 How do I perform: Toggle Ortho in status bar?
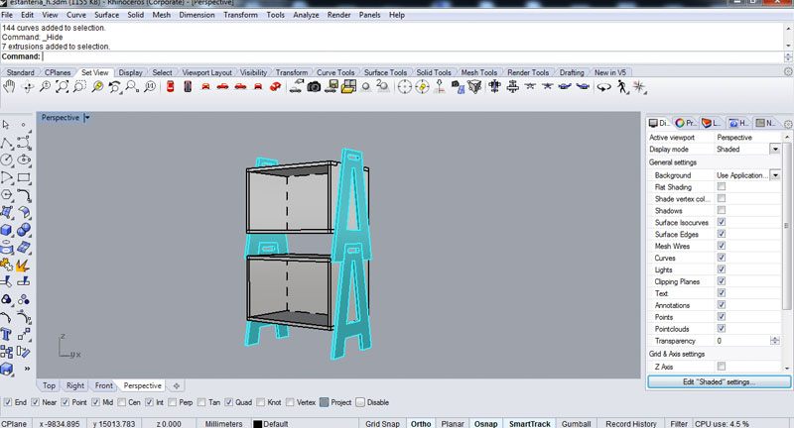click(x=421, y=424)
